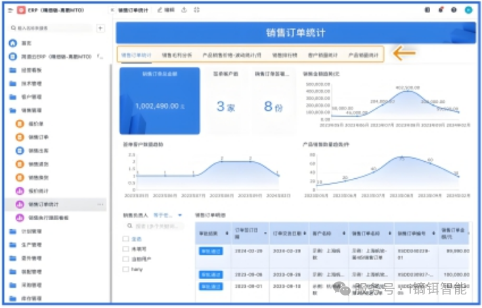Click the sidebar collapse hamburger icon
Viewport: 482px width, 308px height.
(10, 10)
